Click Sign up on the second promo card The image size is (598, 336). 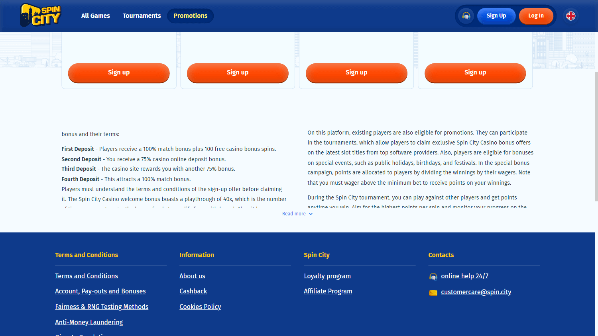pyautogui.click(x=238, y=73)
